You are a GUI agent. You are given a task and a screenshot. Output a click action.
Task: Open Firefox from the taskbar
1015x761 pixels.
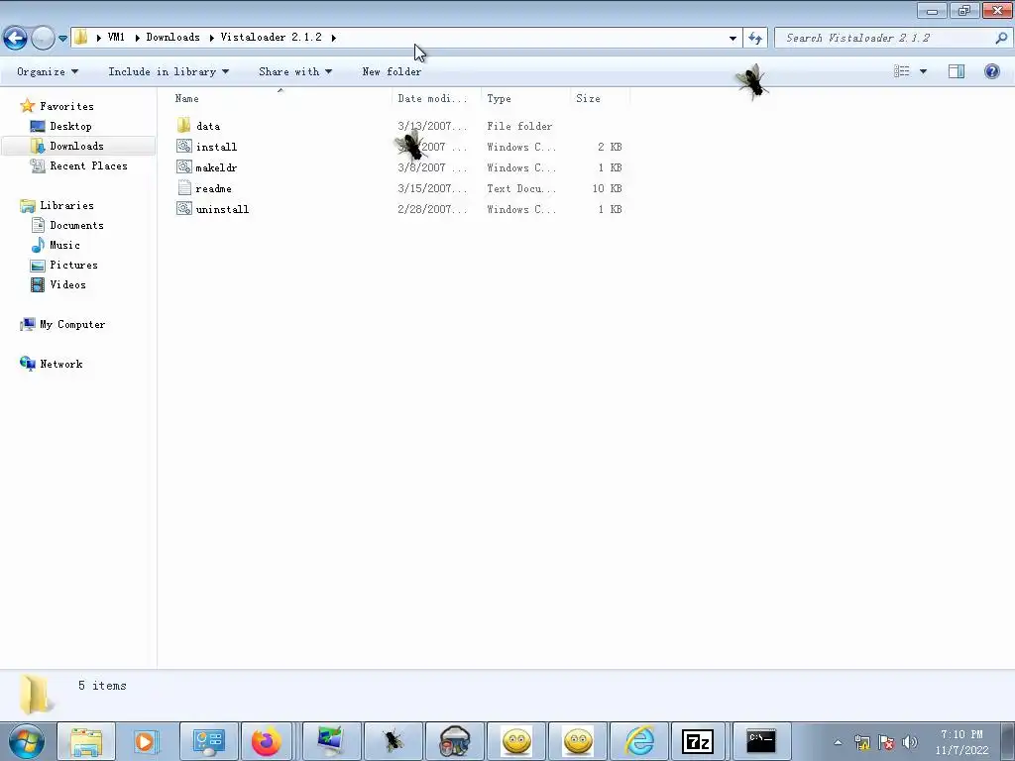click(267, 741)
